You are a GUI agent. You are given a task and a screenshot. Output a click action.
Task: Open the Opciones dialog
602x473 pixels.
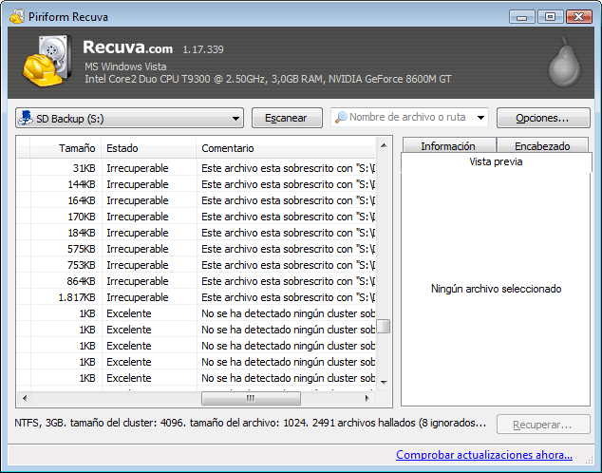[x=542, y=118]
